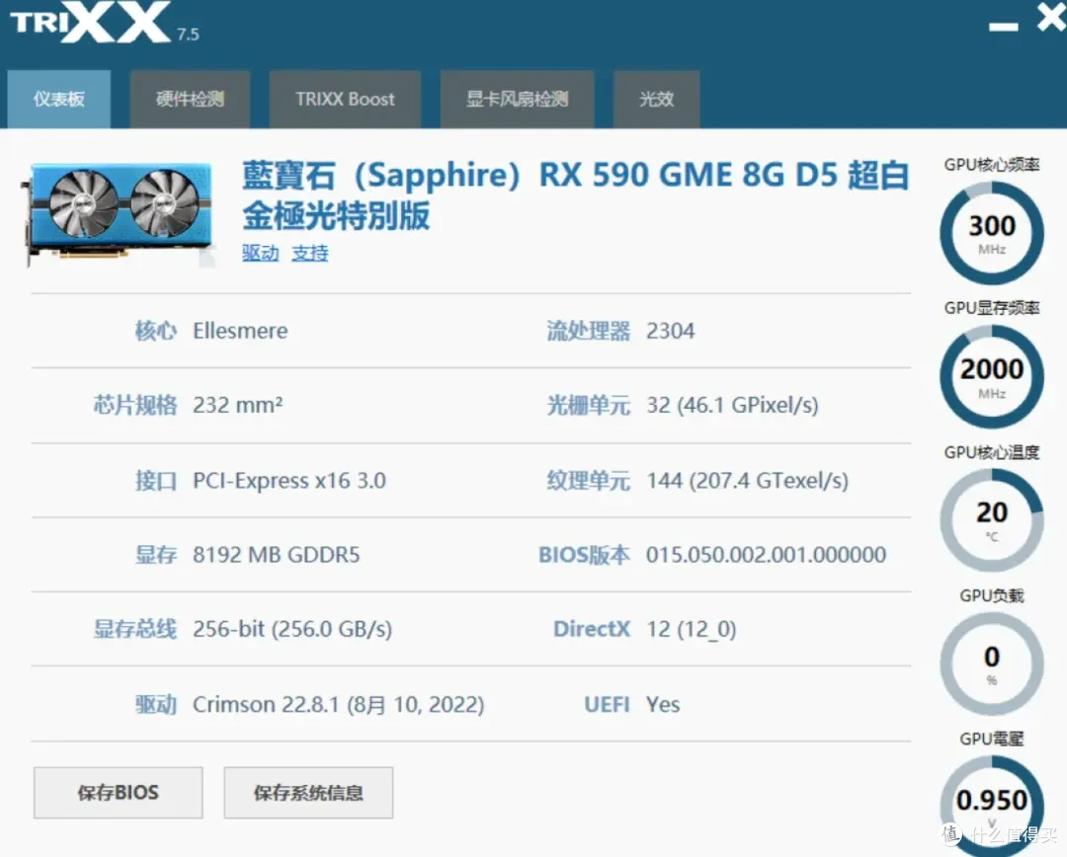Click the 支持 support link

(310, 253)
